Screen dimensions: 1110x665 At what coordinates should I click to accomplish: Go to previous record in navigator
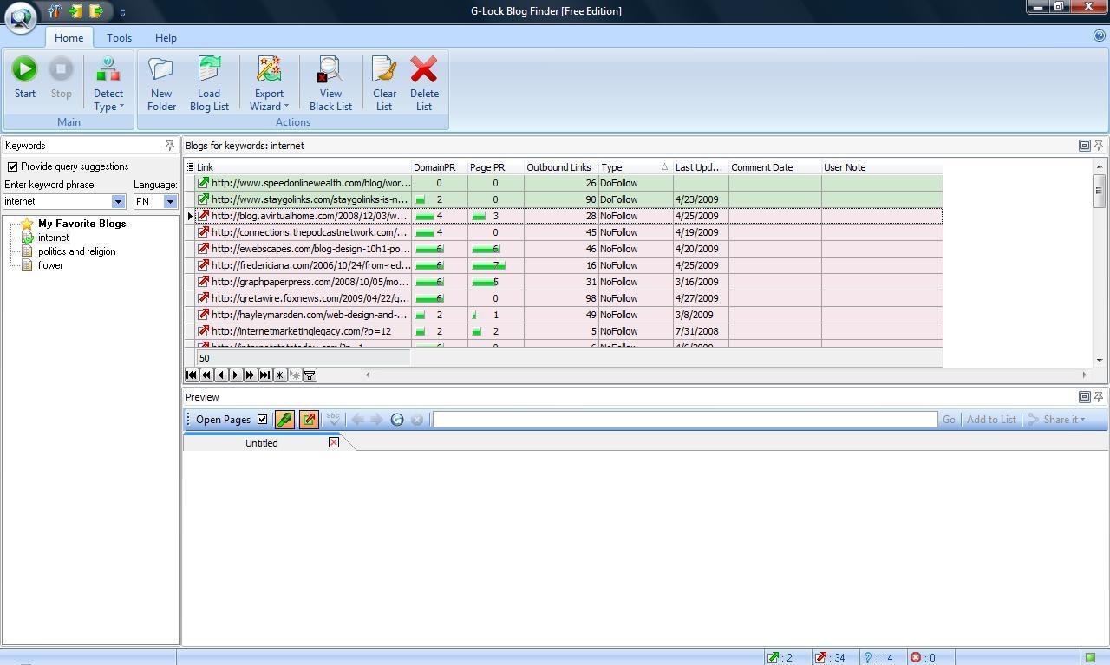(221, 375)
